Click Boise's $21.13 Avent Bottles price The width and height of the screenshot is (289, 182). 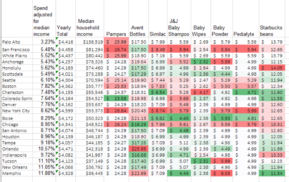coord(139,117)
